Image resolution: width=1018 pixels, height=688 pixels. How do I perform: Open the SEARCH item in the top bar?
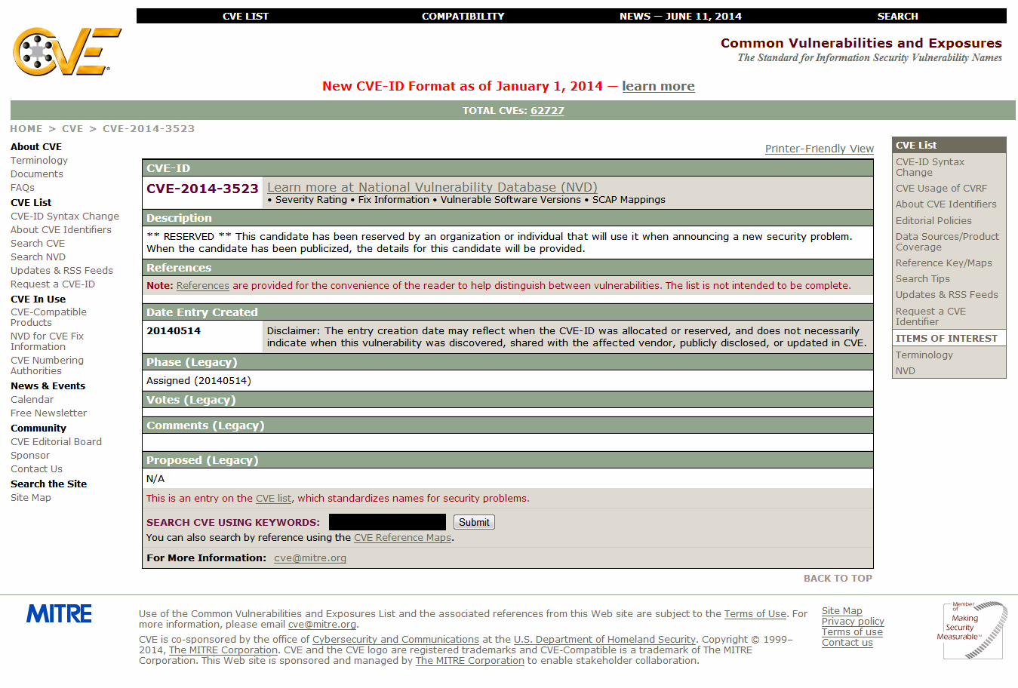(x=897, y=16)
